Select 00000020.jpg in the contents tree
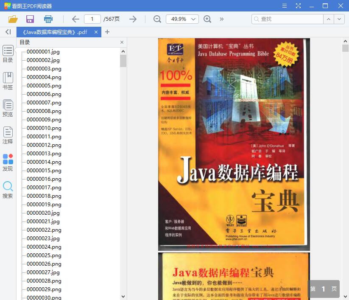The image size is (349, 300). pyautogui.click(x=43, y=213)
